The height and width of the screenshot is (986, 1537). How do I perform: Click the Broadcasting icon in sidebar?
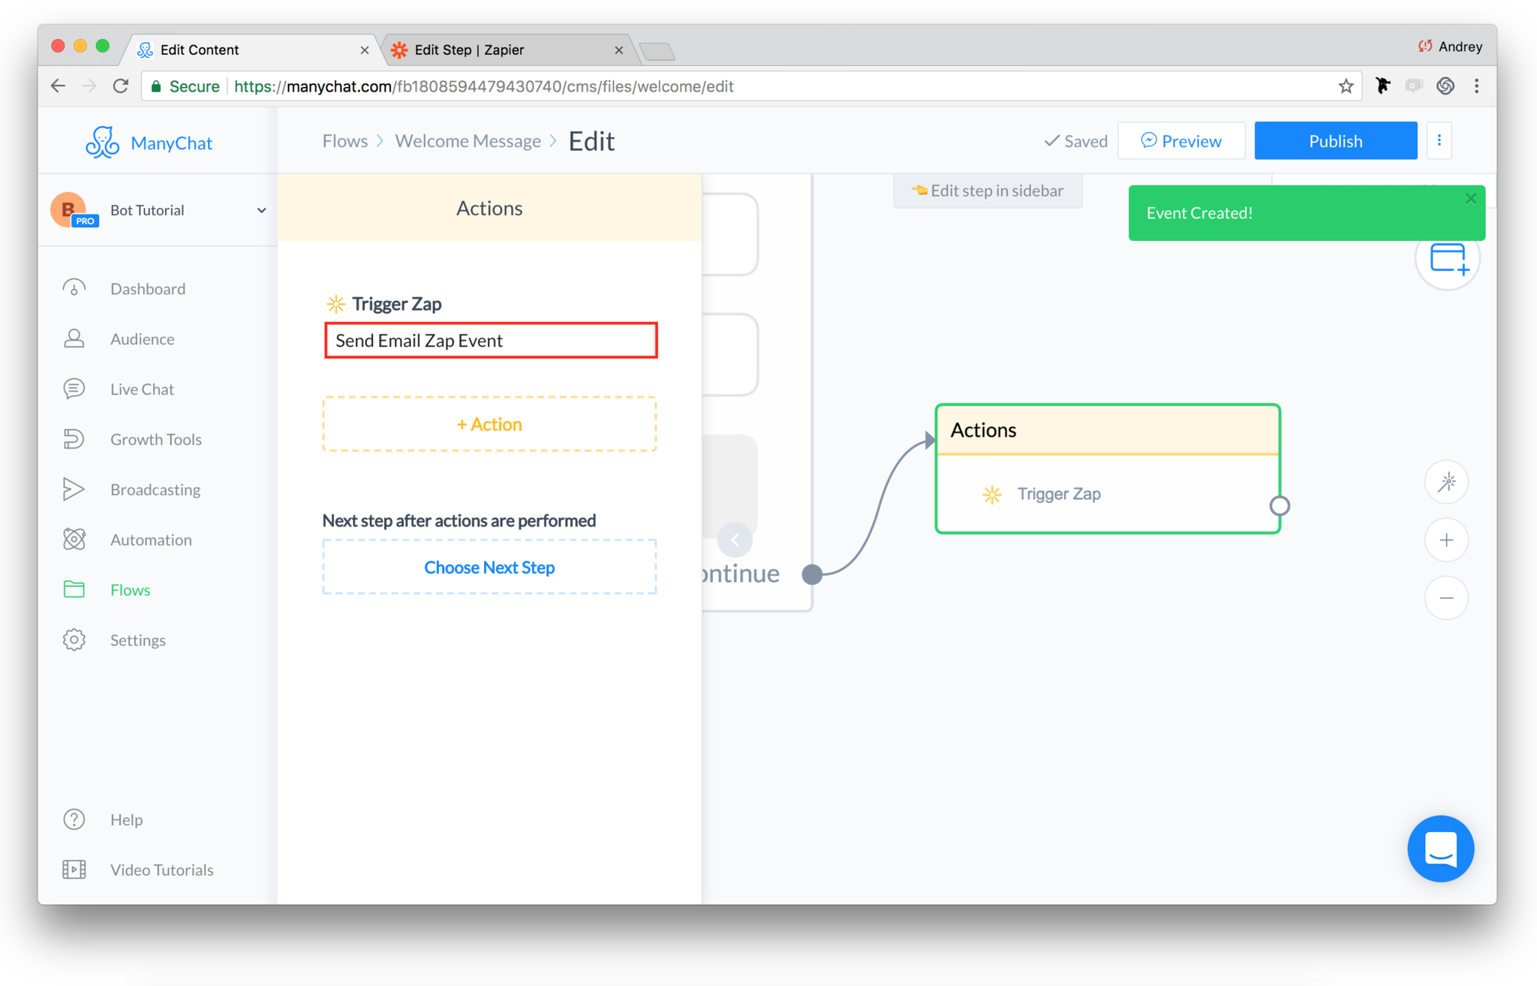pos(75,488)
